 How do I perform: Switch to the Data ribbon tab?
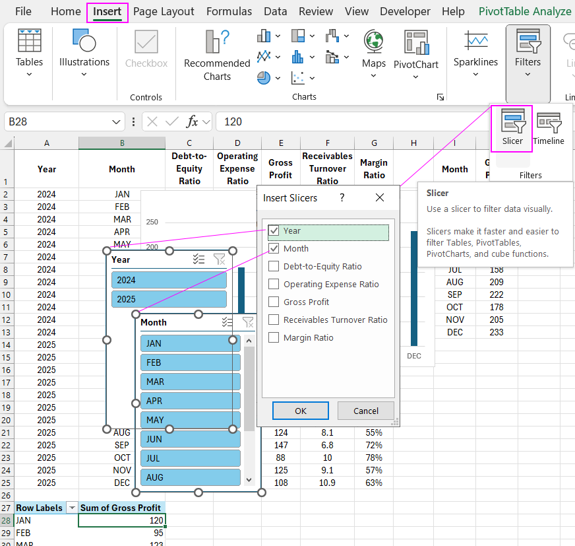coord(275,11)
